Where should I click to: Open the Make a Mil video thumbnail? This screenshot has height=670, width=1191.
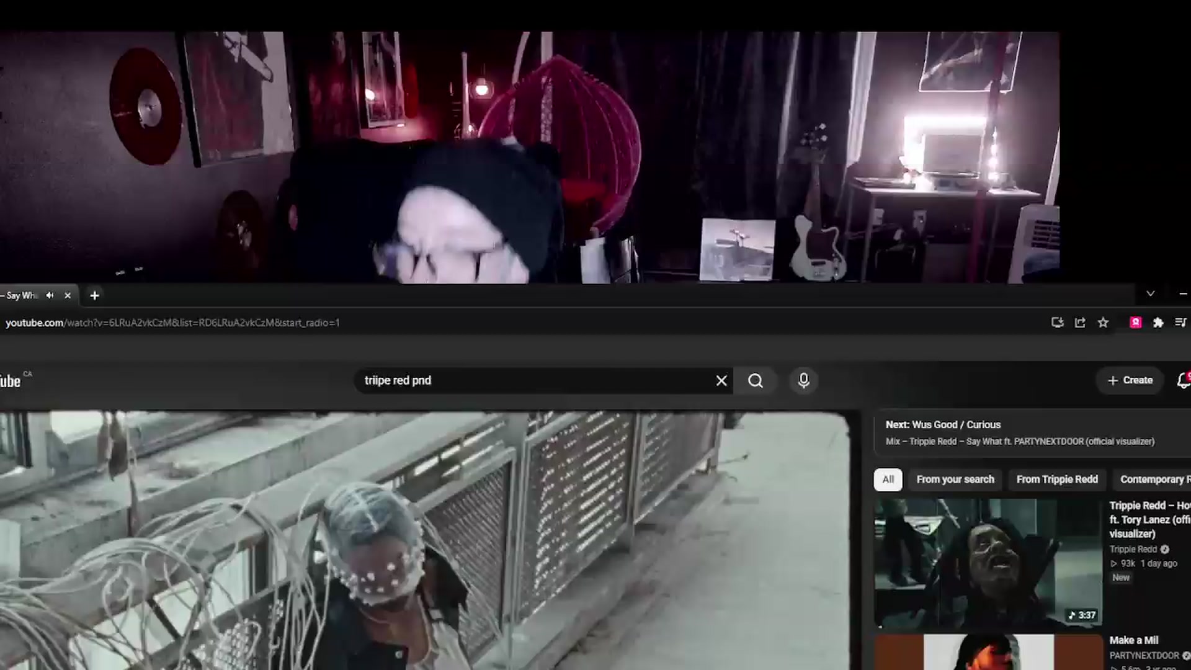click(988, 652)
